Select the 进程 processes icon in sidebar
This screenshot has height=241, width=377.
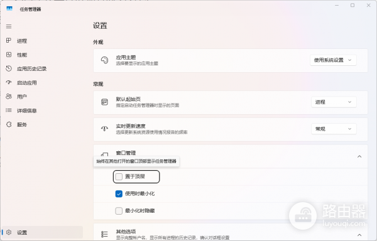(x=9, y=41)
